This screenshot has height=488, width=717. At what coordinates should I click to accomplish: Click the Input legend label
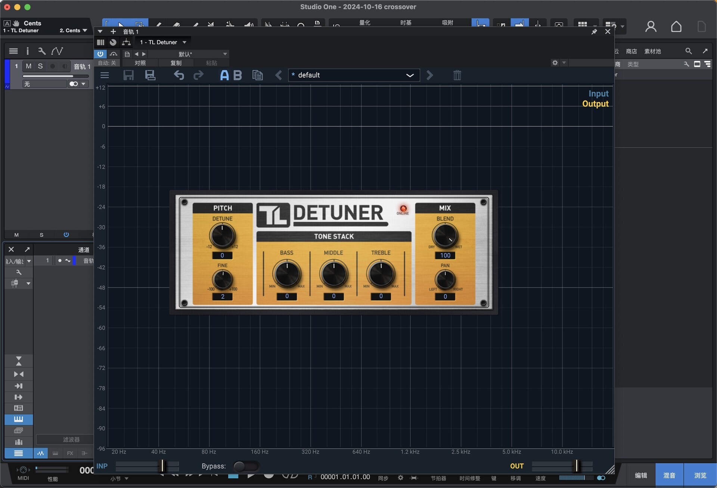tap(599, 94)
